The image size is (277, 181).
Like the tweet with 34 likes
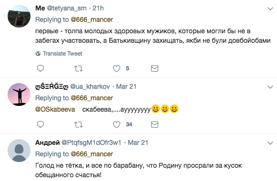click(117, 124)
